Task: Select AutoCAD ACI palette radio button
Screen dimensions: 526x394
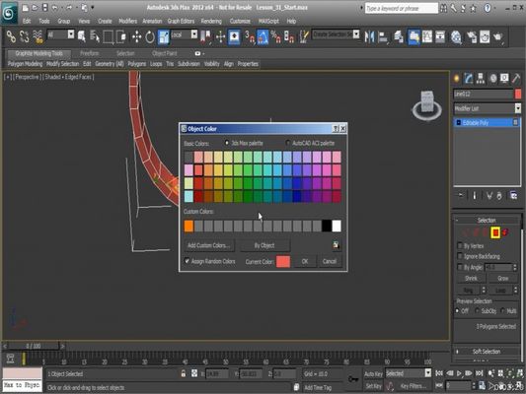Action: 287,143
